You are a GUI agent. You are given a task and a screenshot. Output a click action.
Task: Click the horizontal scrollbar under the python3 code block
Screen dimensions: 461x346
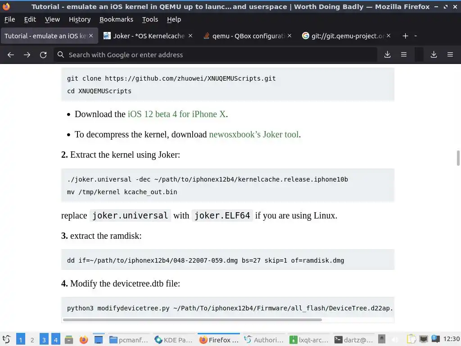click(192, 320)
